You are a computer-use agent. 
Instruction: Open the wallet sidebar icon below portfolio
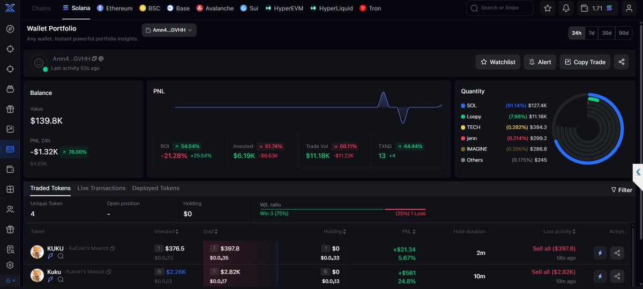[10, 169]
